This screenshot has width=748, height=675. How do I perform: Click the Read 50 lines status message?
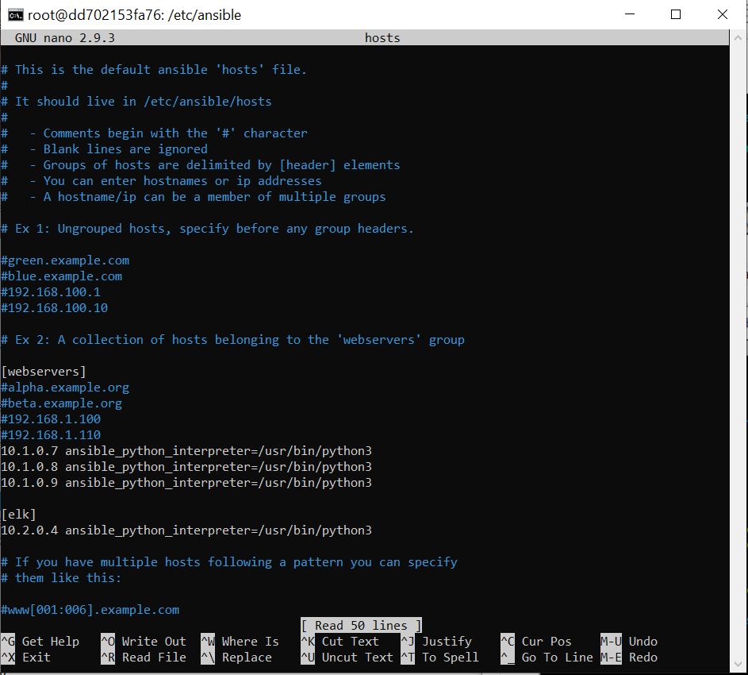(x=361, y=625)
